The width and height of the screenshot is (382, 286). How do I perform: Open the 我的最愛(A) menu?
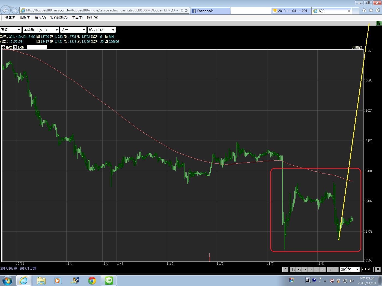[x=59, y=17]
